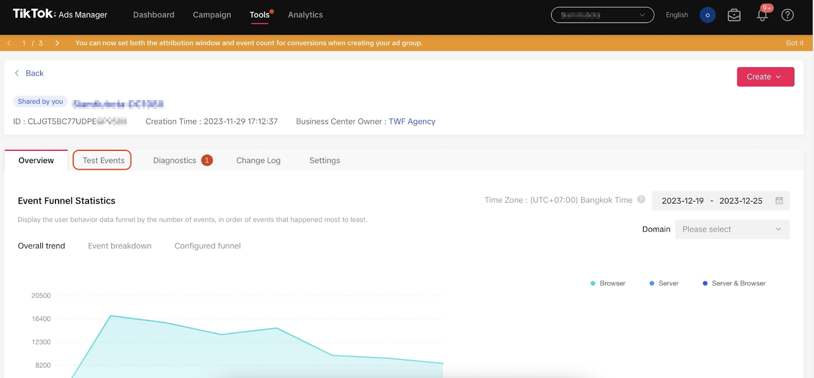814x378 pixels.
Task: Open the Dashboard menu
Action: (x=154, y=15)
